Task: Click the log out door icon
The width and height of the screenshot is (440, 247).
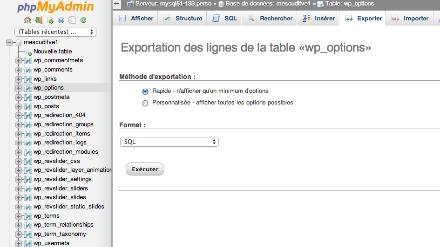Action: (39, 20)
